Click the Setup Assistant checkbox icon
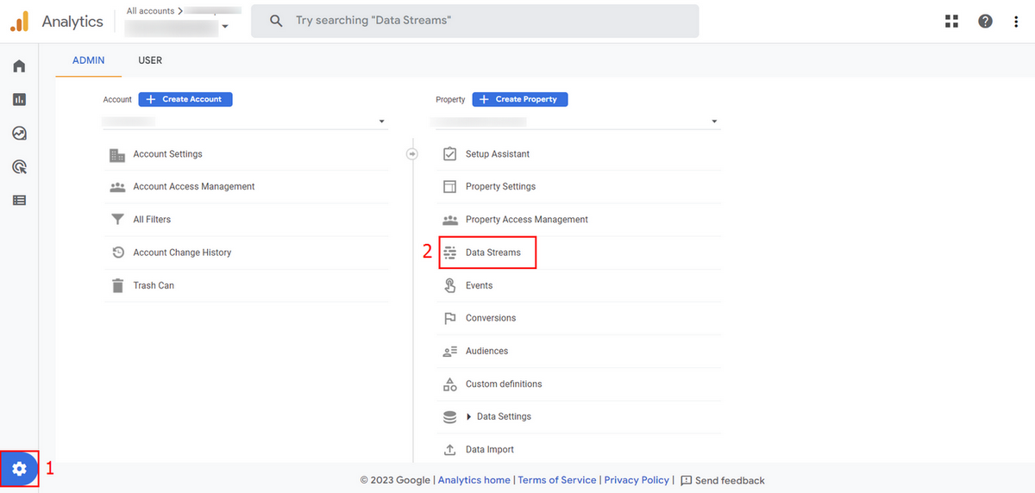The width and height of the screenshot is (1035, 493). coord(449,154)
